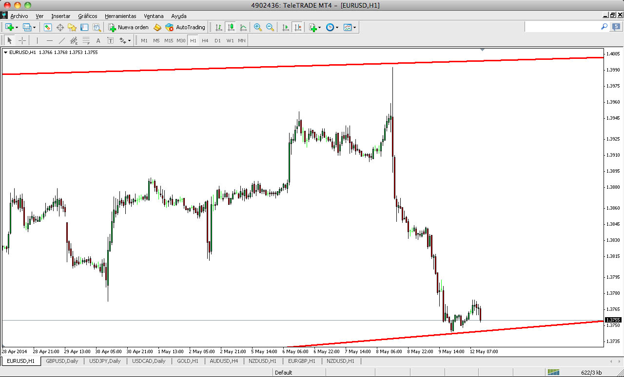Viewport: 624px width, 377px height.
Task: Select the text label tool
Action: click(x=110, y=40)
